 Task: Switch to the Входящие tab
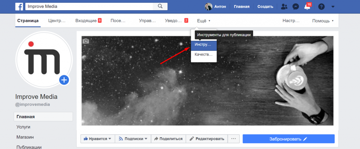click(x=88, y=21)
